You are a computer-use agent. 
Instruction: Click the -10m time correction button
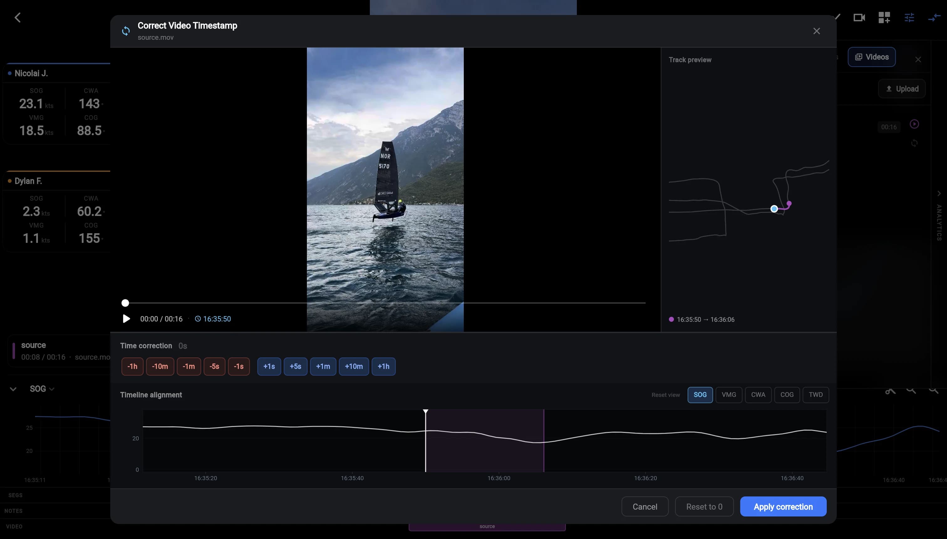click(x=160, y=367)
